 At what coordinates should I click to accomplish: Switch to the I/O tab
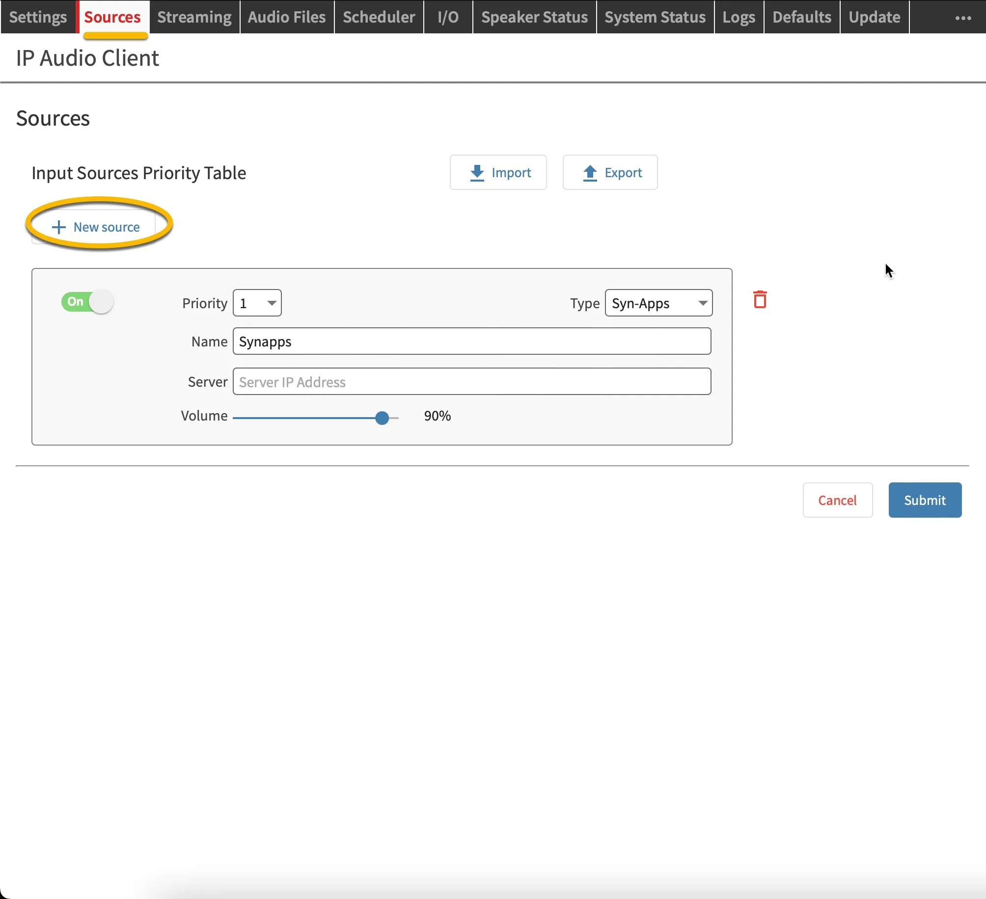(x=448, y=17)
